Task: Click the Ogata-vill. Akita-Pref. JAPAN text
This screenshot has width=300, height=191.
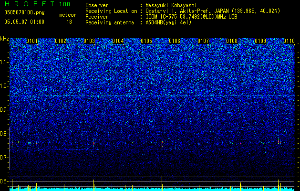Action: pos(187,11)
